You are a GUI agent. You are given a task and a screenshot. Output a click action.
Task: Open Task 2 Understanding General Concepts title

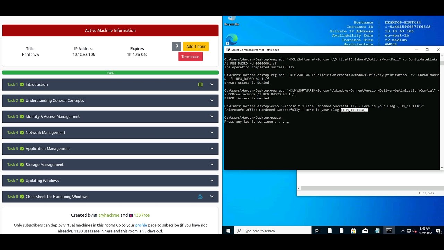[55, 100]
